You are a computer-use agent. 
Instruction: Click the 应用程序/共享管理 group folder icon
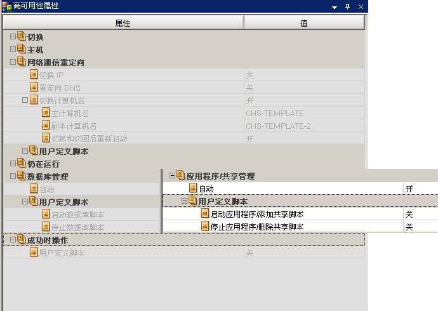coord(180,175)
